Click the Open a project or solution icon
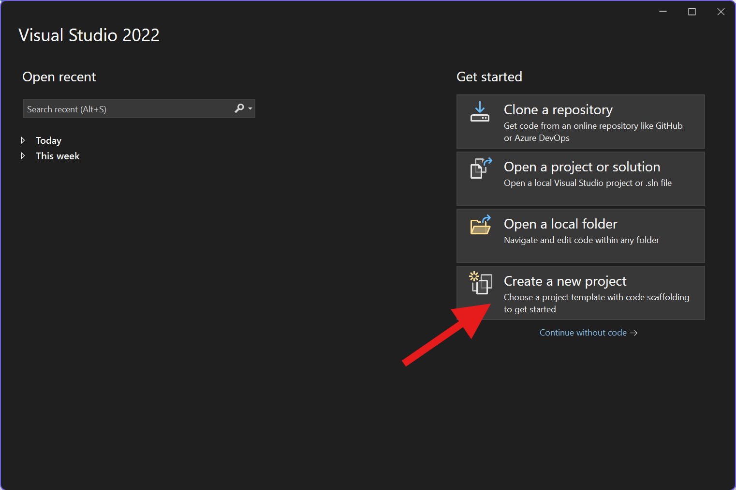The width and height of the screenshot is (736, 490). coord(481,168)
